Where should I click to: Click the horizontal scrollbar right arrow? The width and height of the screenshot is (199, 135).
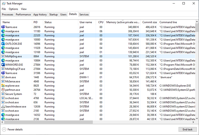pos(193,122)
